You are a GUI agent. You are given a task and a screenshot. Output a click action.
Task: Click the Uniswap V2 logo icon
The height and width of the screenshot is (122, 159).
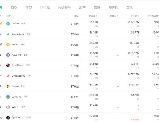tap(8, 76)
